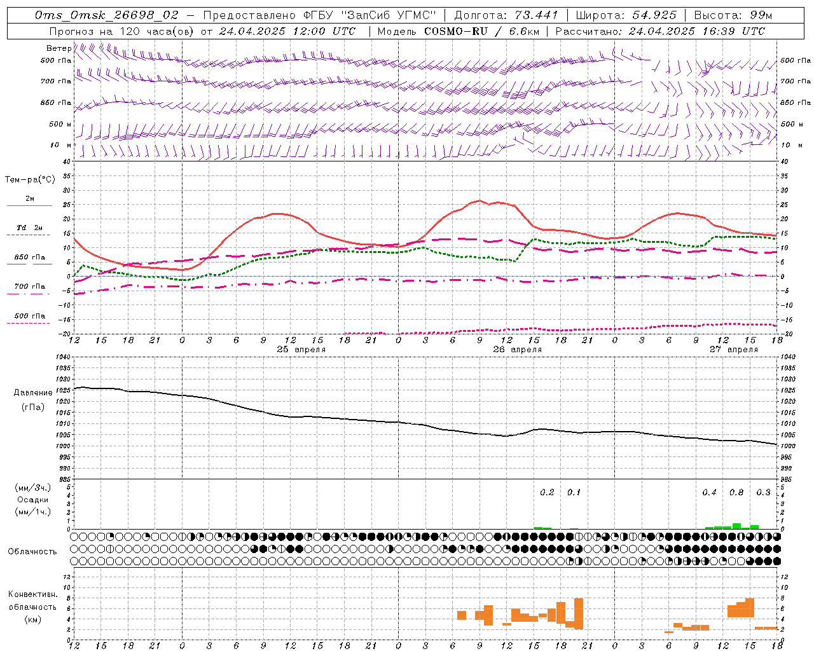Click the green dashed Td 2м legend line
The width and height of the screenshot is (814, 651).
click(x=29, y=235)
